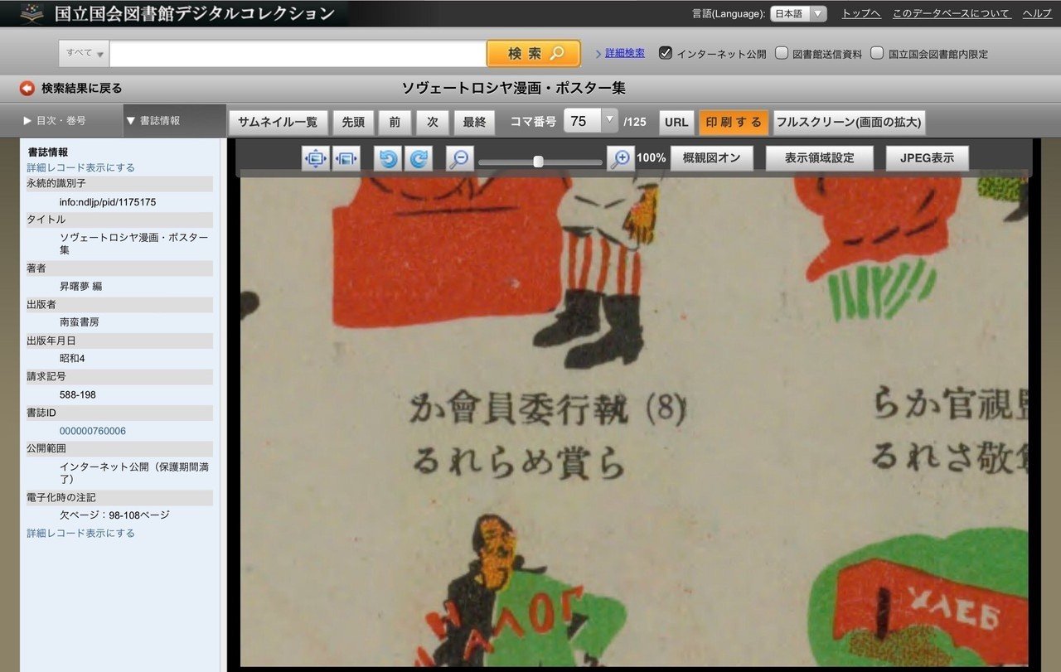The height and width of the screenshot is (672, 1061).
Task: Enable 図書館送信資料 checkbox
Action: 781,53
